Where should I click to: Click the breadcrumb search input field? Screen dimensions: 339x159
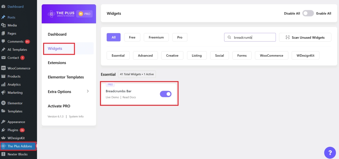pos(250,37)
